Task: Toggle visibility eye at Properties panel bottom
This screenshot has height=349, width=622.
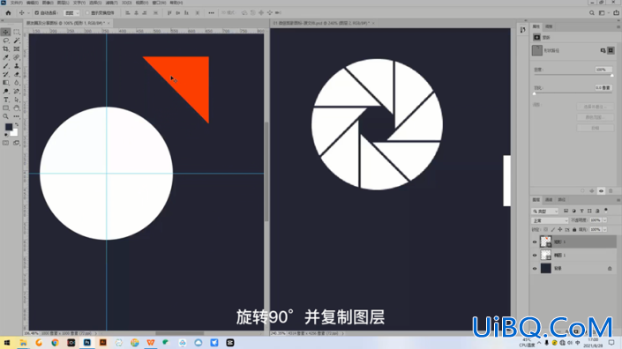Action: pyautogui.click(x=601, y=191)
